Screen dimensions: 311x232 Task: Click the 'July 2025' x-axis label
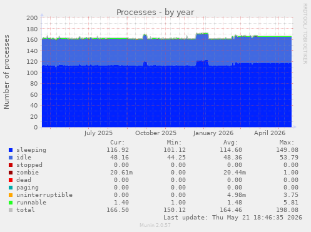coord(98,133)
